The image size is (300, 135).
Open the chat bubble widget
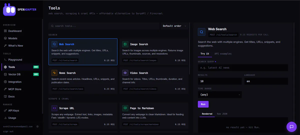[x=291, y=127]
